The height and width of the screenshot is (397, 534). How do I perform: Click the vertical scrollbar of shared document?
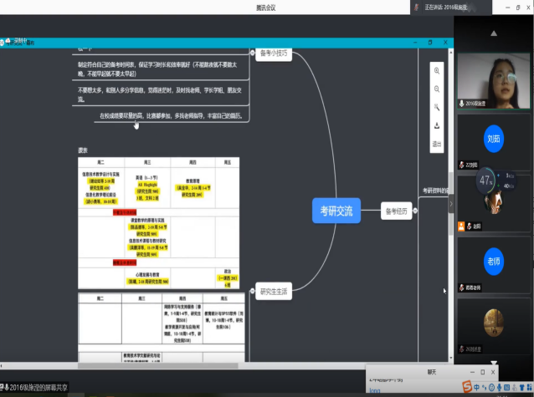(x=449, y=192)
